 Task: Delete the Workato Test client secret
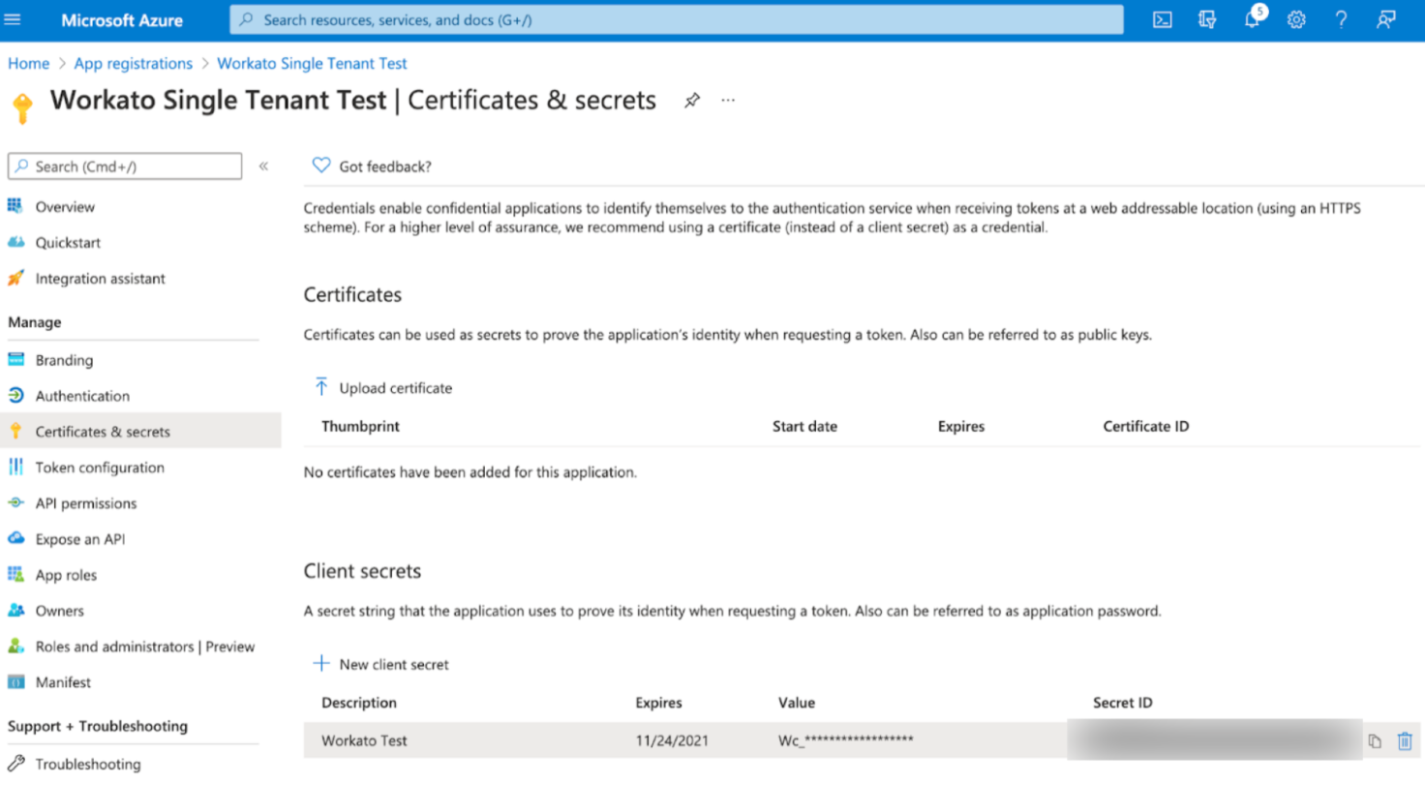pyautogui.click(x=1405, y=741)
